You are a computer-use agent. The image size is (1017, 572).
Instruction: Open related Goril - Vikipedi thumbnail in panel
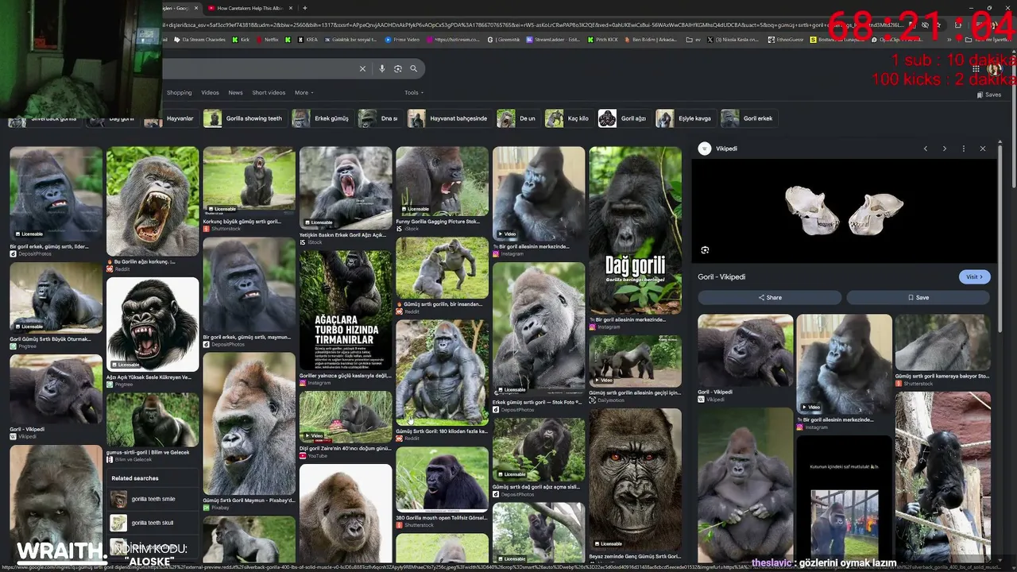click(745, 350)
